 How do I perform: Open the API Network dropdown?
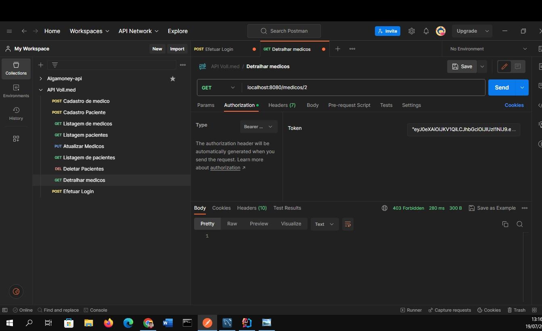(138, 31)
